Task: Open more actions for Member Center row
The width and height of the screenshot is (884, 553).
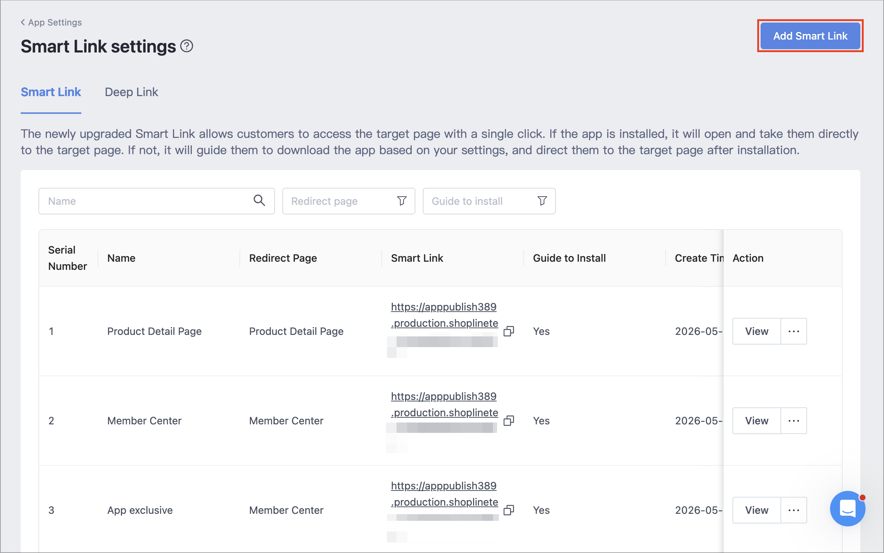Action: pyautogui.click(x=794, y=421)
